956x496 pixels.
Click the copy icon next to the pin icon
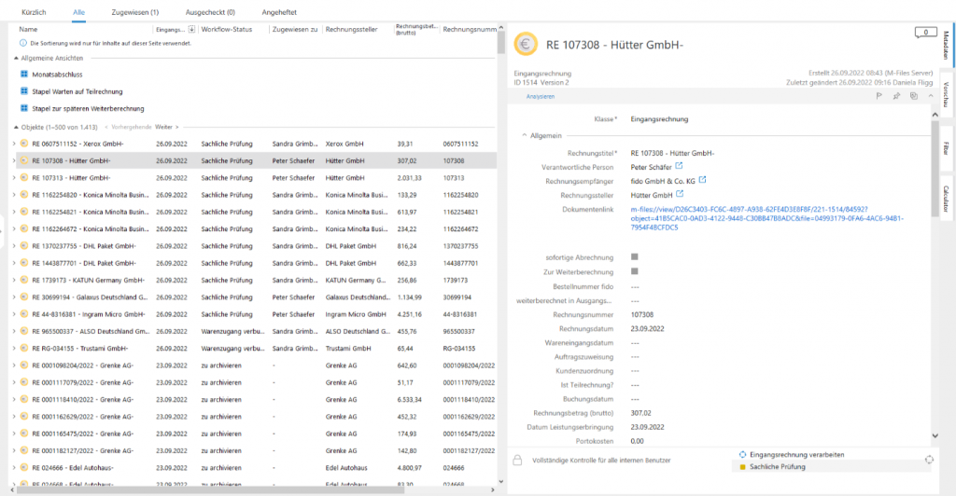pyautogui.click(x=913, y=96)
